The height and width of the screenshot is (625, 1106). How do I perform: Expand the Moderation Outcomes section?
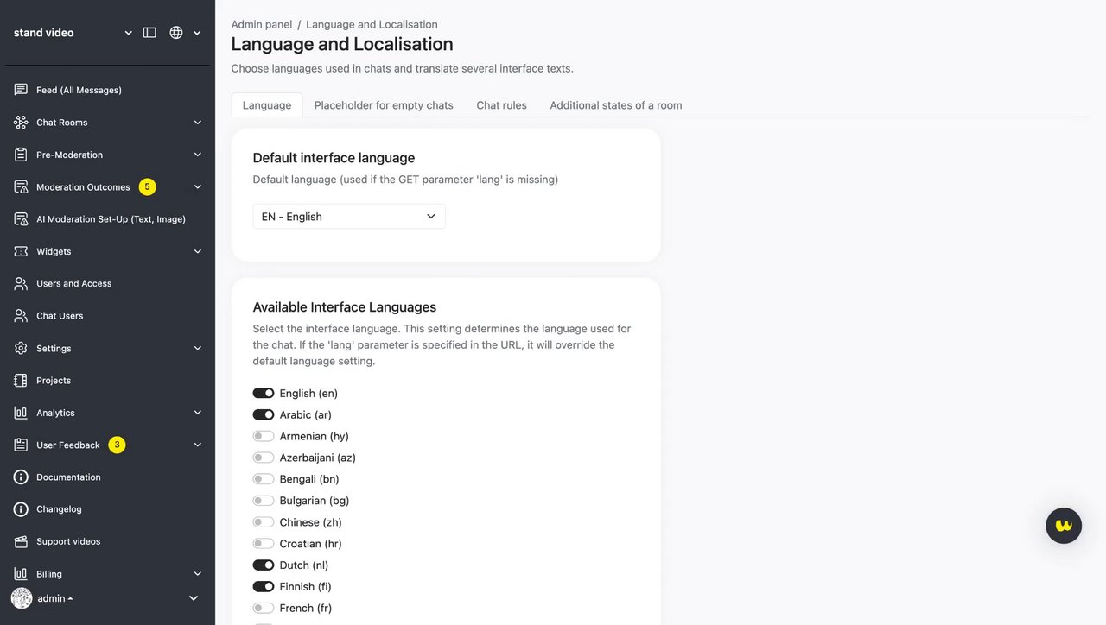pos(198,187)
